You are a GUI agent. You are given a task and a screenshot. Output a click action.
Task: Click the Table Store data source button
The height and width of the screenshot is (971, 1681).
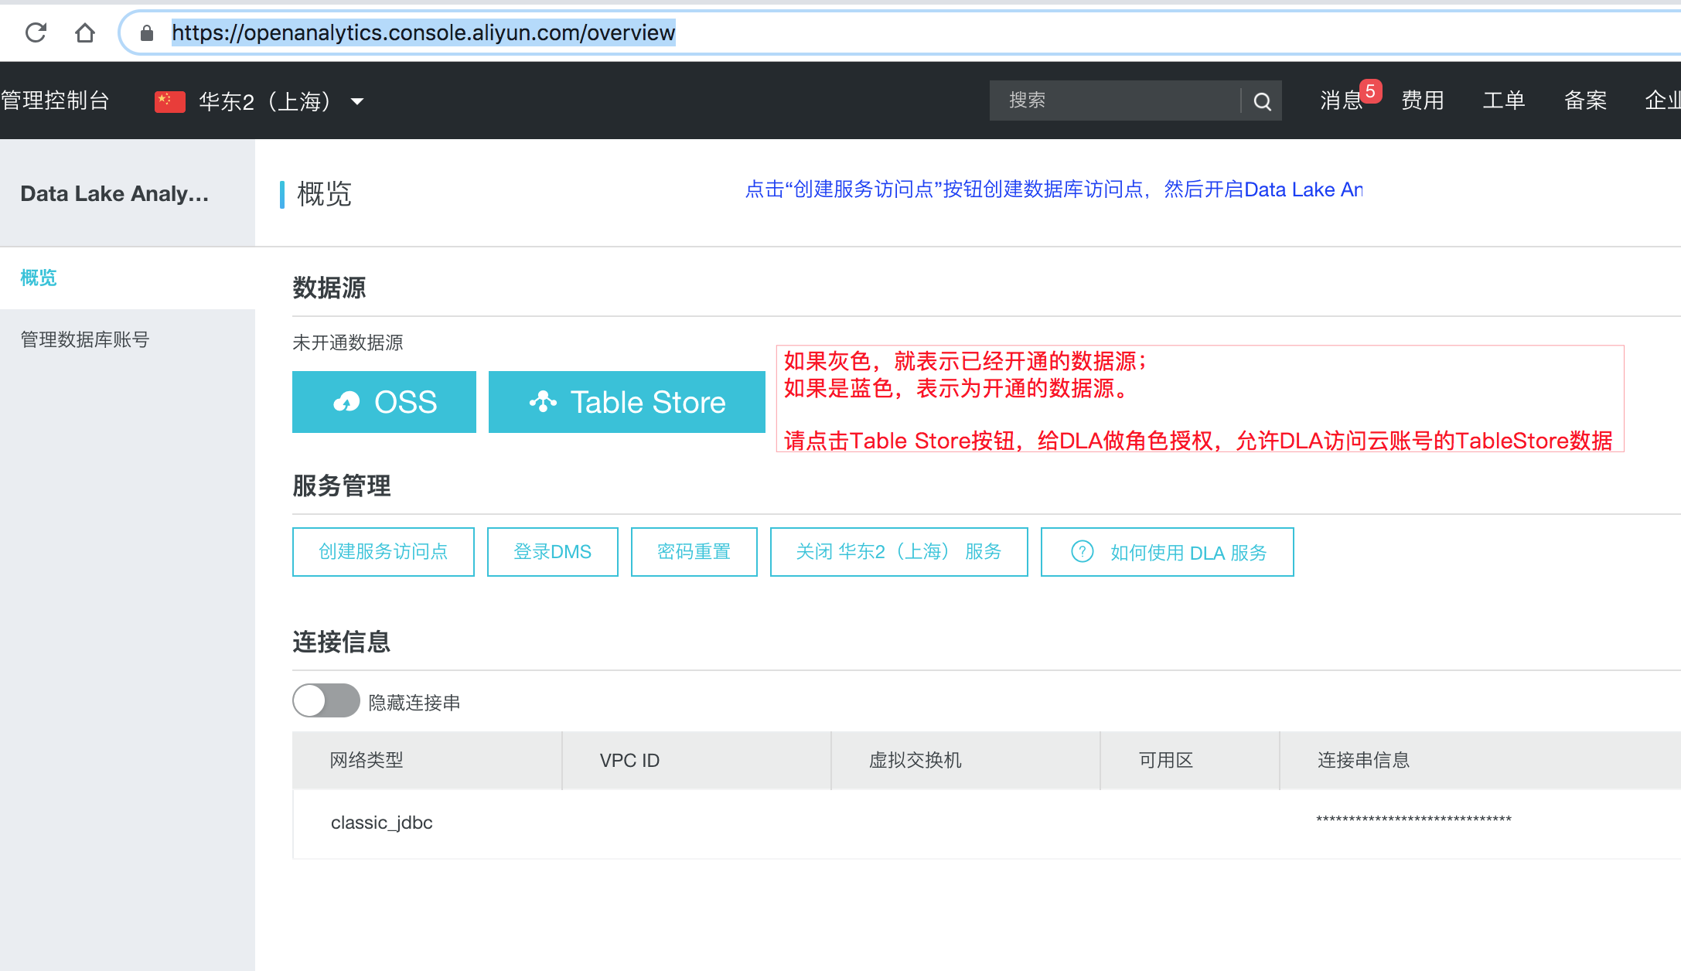point(627,402)
